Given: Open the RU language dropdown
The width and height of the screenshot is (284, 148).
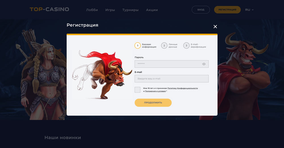Looking at the screenshot, I should click(249, 10).
